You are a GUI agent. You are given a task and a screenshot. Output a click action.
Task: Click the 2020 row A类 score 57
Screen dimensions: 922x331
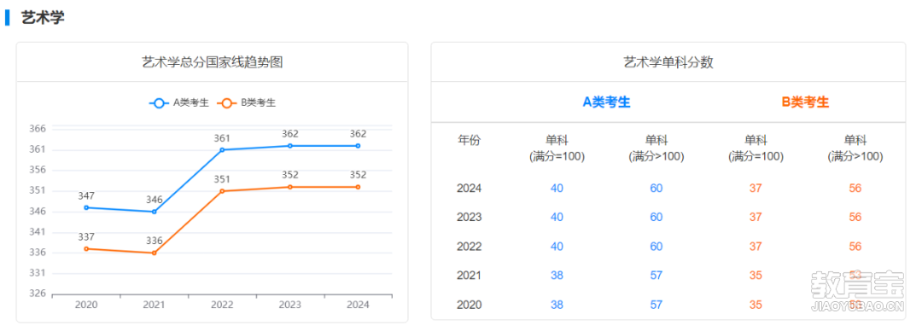(x=656, y=305)
